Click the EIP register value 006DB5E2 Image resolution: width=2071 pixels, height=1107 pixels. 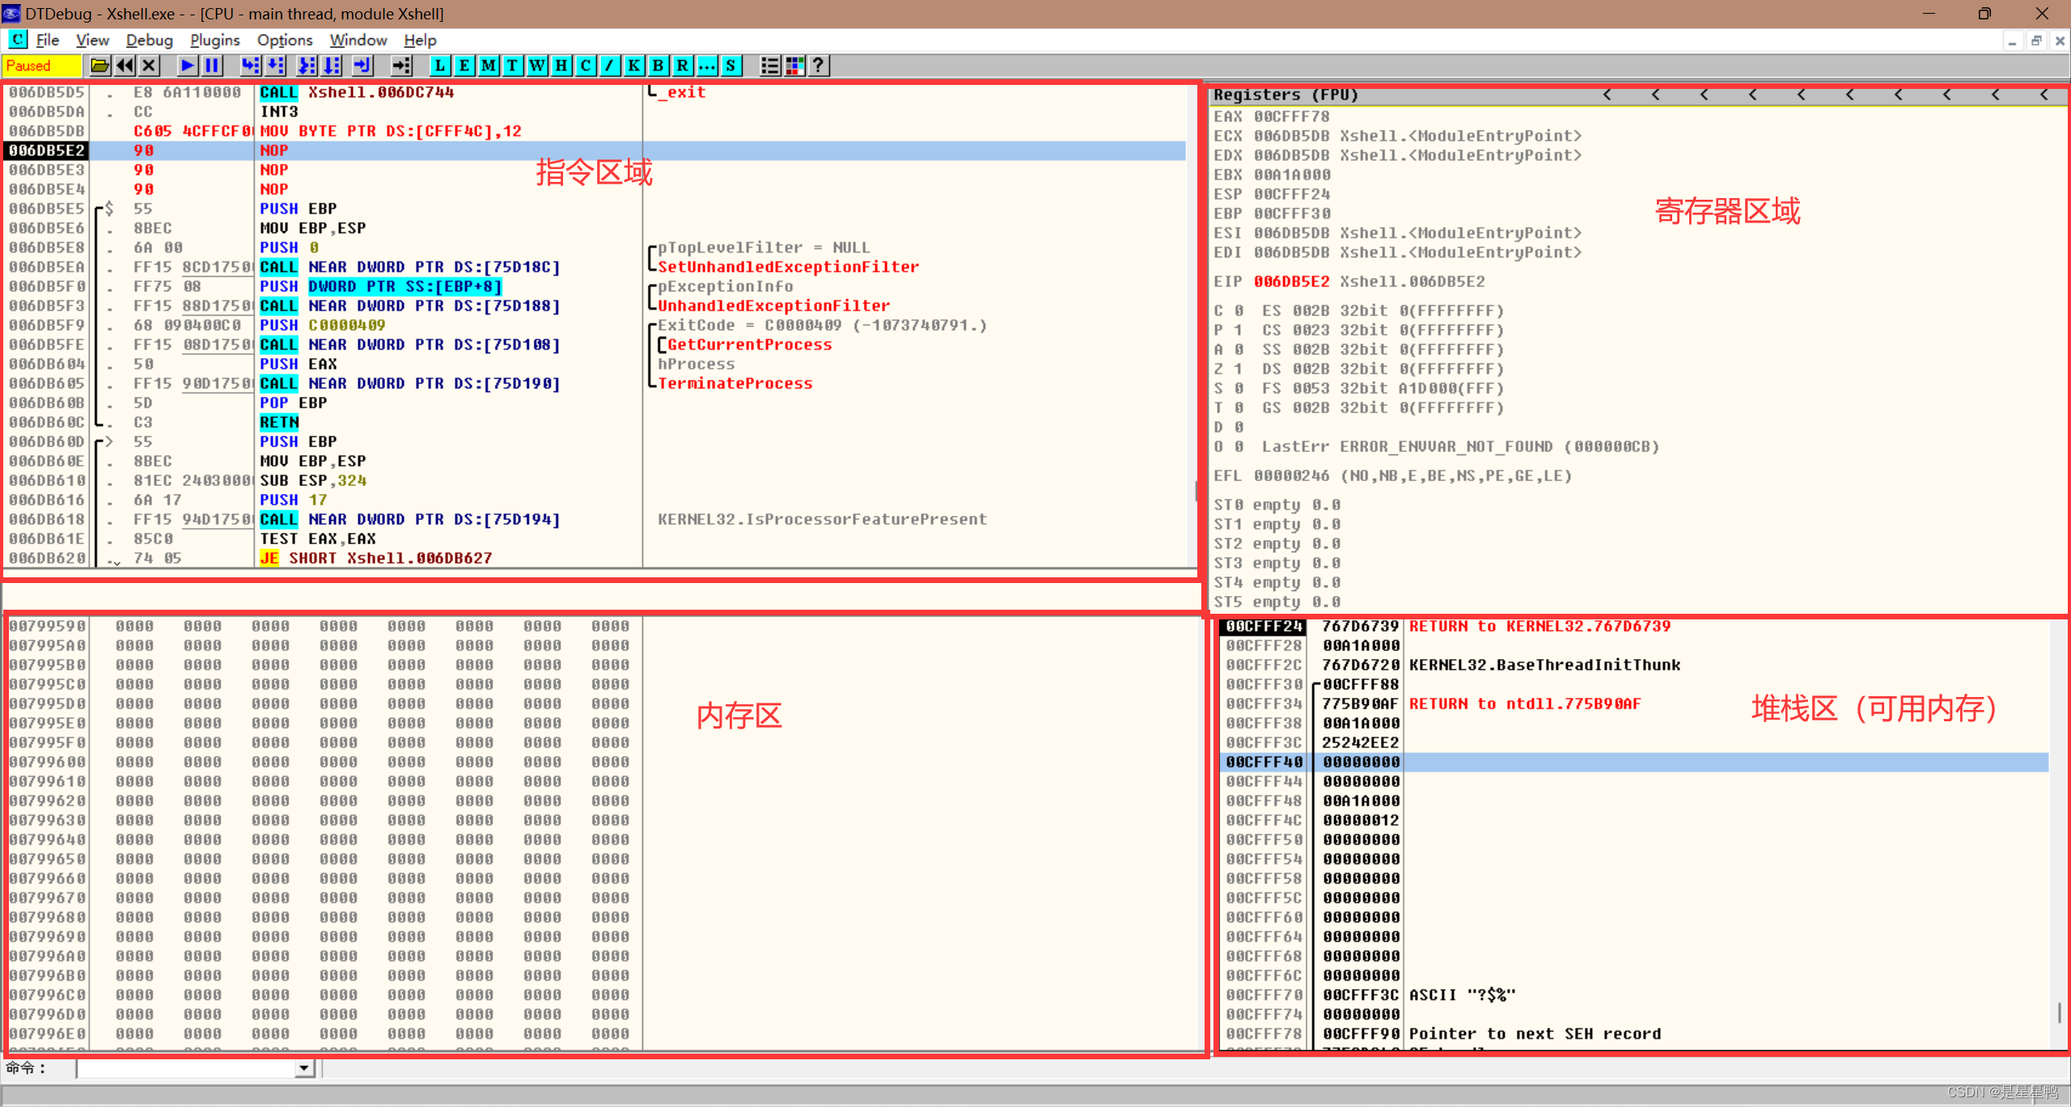1291,281
